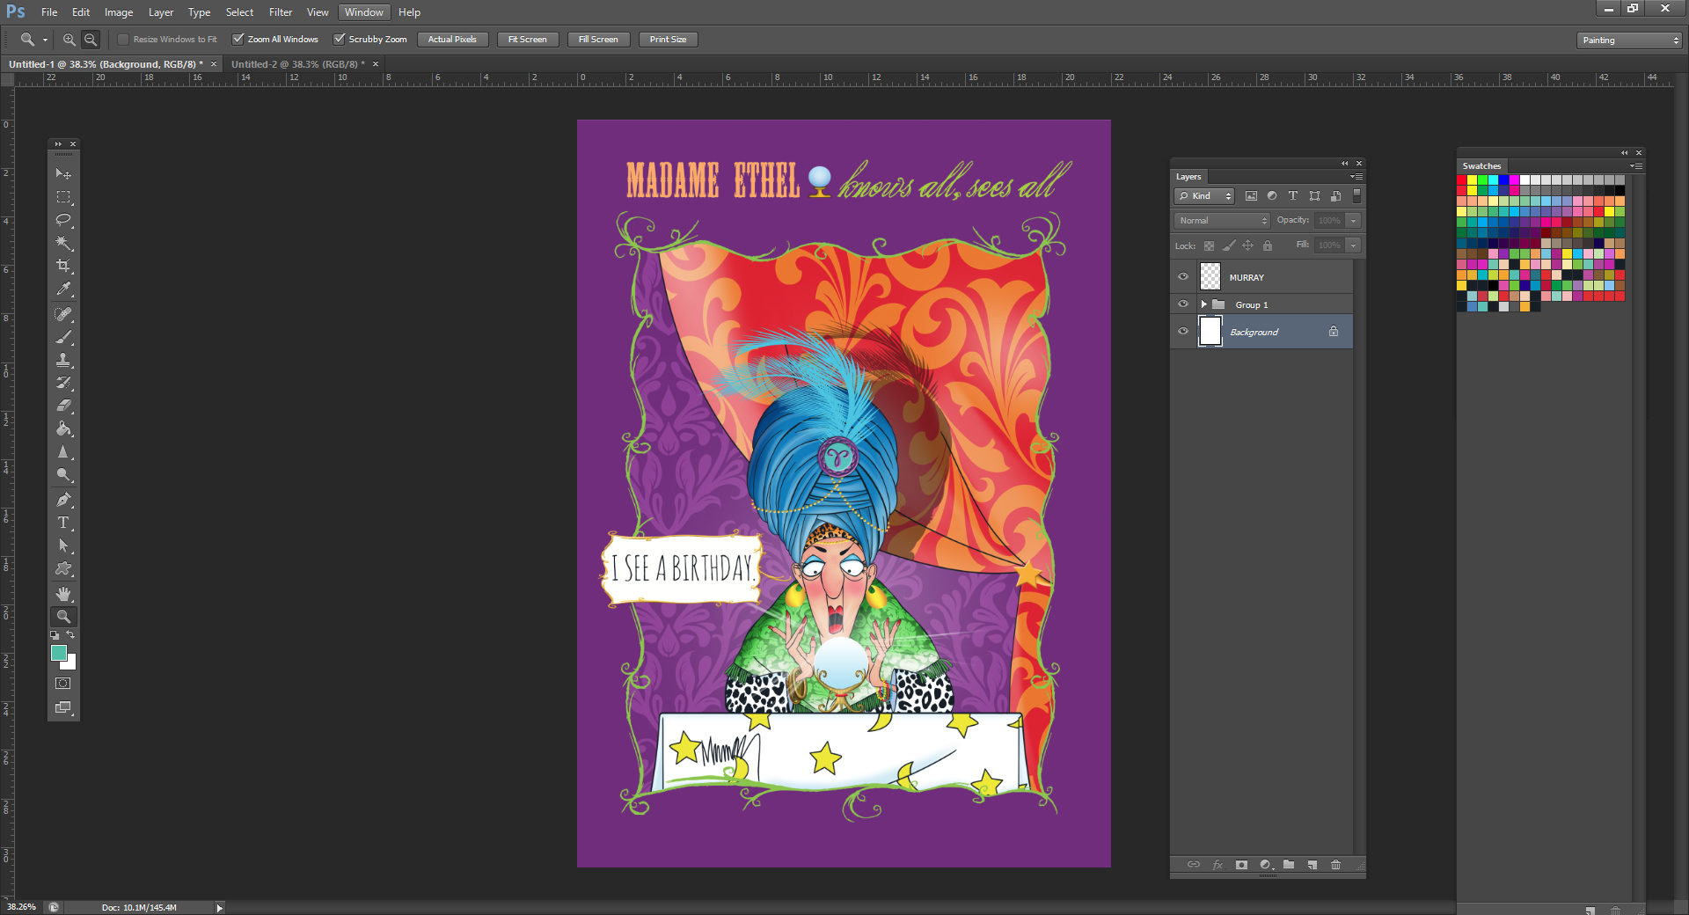Select the Hand tool
Viewport: 1689px width, 915px height.
(63, 594)
